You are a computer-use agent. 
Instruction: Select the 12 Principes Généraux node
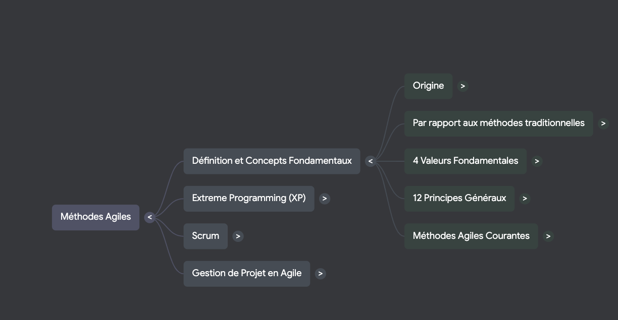coord(459,199)
